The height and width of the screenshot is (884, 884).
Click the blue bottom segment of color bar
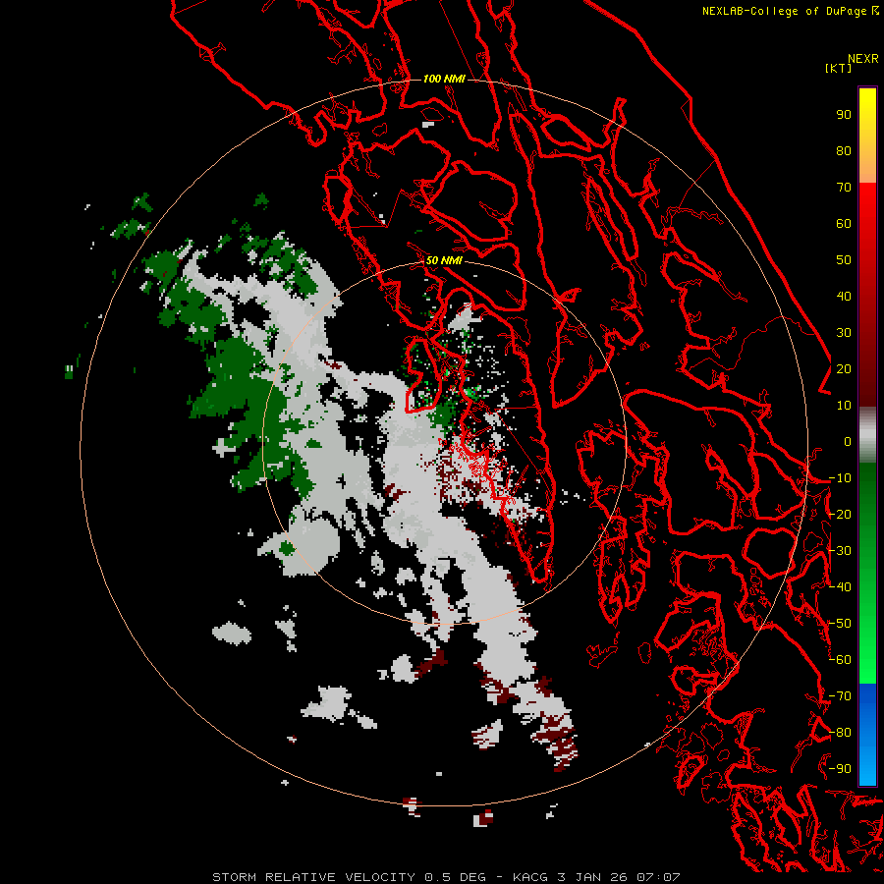point(867,734)
